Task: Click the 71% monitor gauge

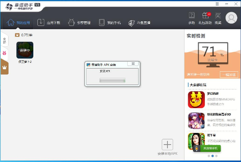Action: coord(213,55)
